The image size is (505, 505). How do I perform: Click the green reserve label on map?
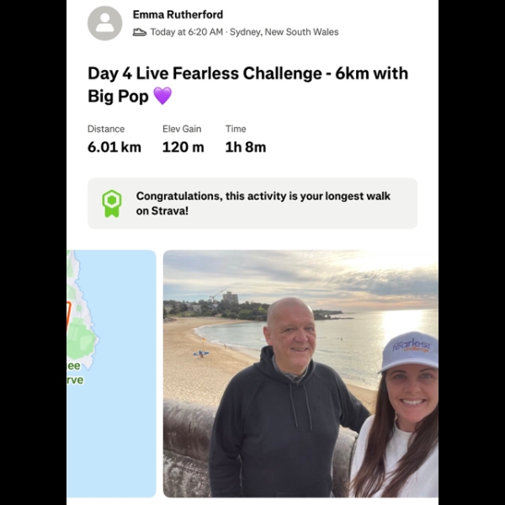pos(75,373)
